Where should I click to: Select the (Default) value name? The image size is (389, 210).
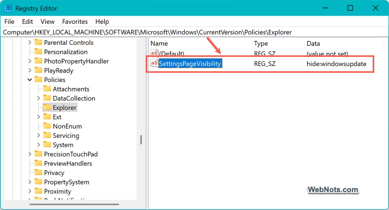172,53
